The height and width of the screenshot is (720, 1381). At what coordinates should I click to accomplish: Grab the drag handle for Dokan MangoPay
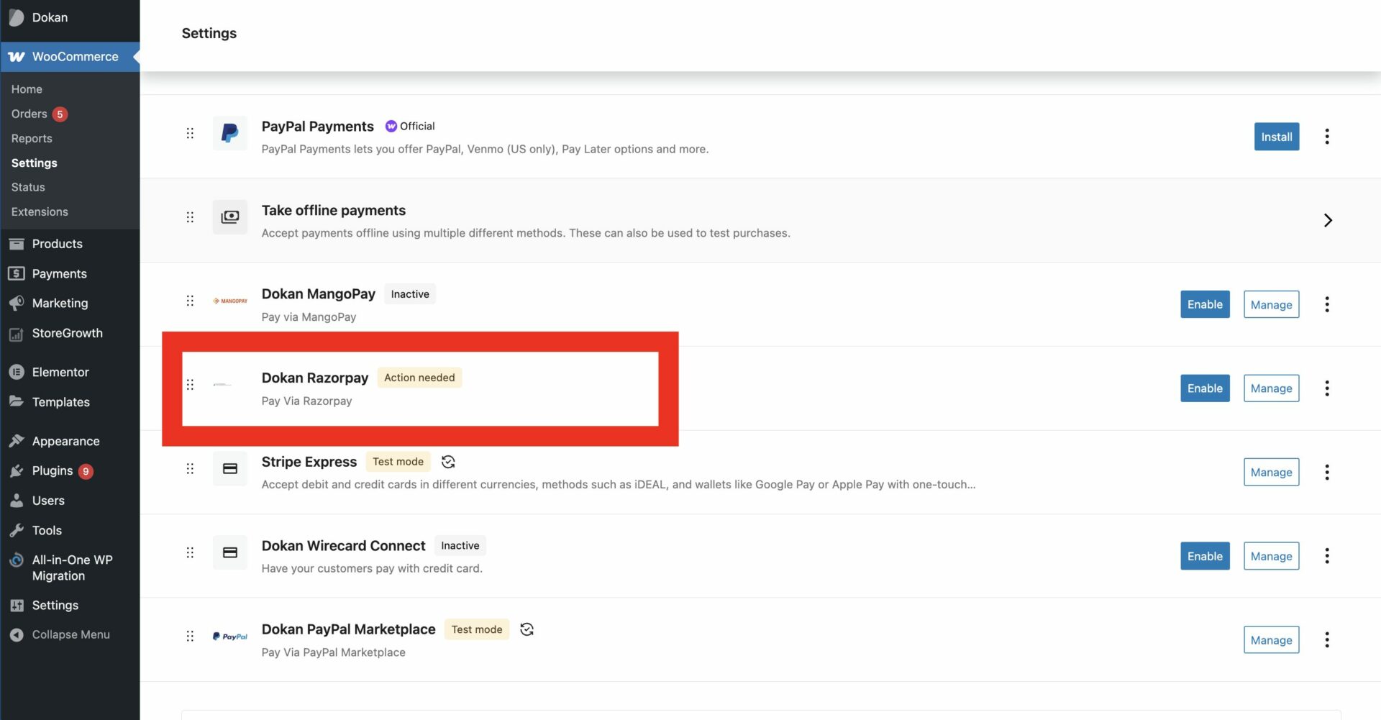(190, 301)
